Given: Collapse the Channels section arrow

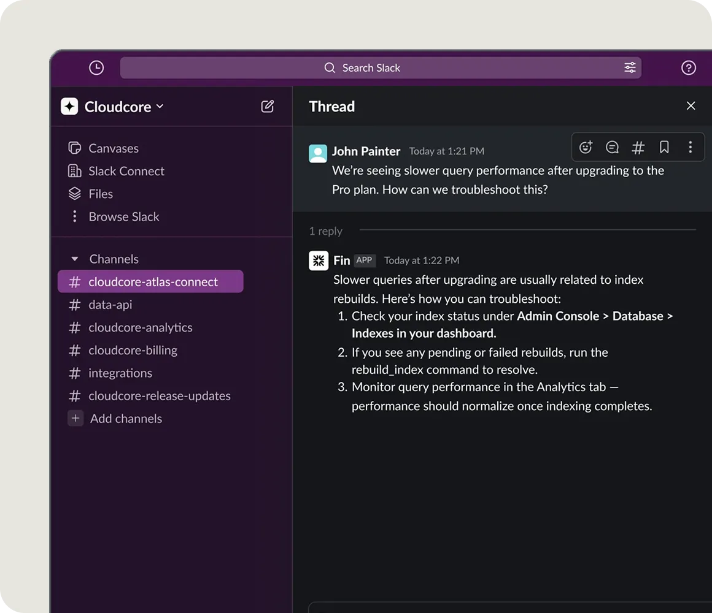Looking at the screenshot, I should click(x=75, y=259).
